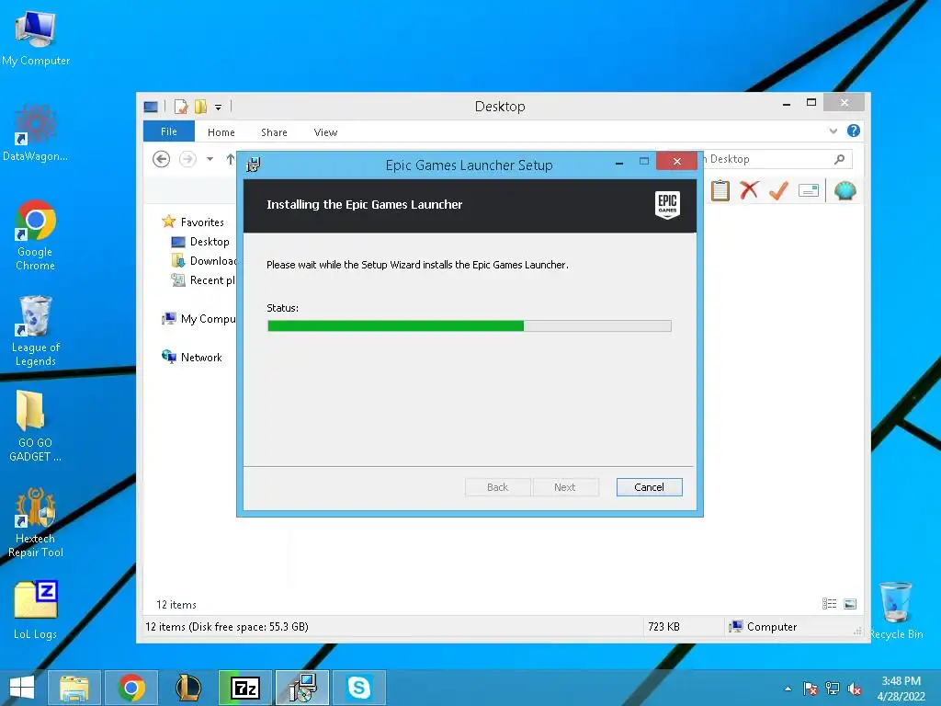Select Network in navigation pane
941x706 pixels.
pos(191,358)
